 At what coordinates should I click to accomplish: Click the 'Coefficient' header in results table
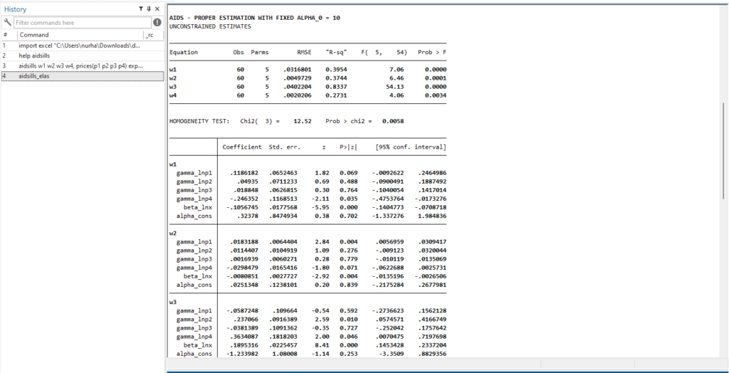coord(241,147)
